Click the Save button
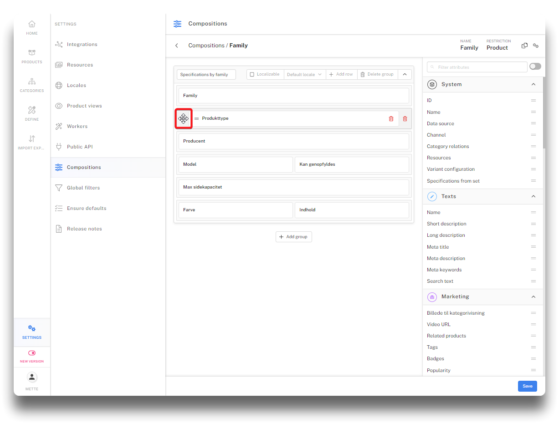559x424 pixels. [x=527, y=386]
